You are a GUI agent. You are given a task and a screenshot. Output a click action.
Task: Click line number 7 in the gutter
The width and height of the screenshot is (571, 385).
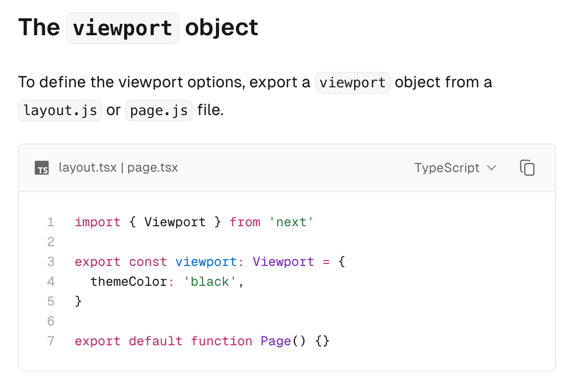51,341
